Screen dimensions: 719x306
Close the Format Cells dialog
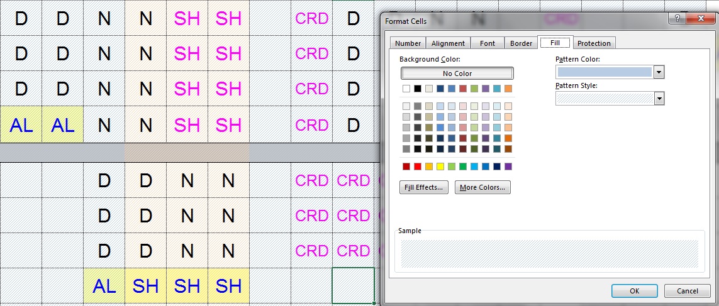(700, 18)
